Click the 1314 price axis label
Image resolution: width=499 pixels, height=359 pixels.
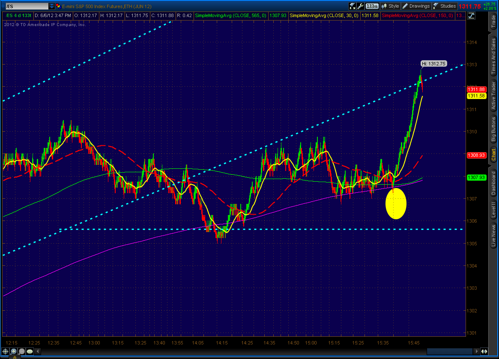472,42
